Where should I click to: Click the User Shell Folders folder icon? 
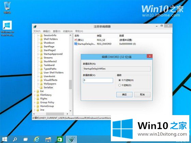point(41,73)
